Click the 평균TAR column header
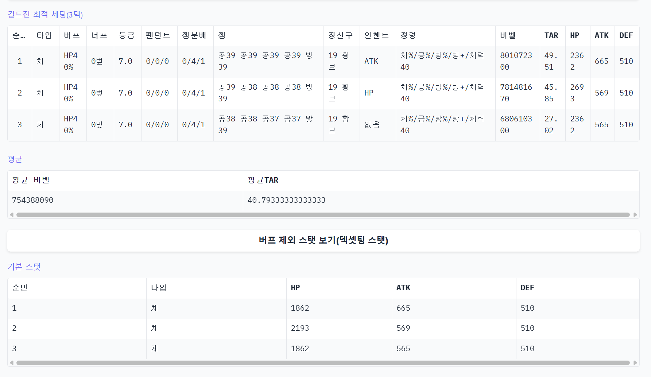This screenshot has height=377, width=651. [263, 180]
